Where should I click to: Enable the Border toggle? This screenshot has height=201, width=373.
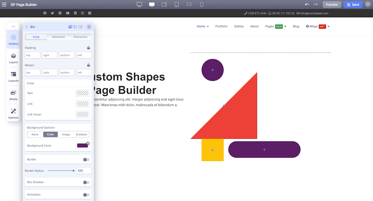[86, 159]
